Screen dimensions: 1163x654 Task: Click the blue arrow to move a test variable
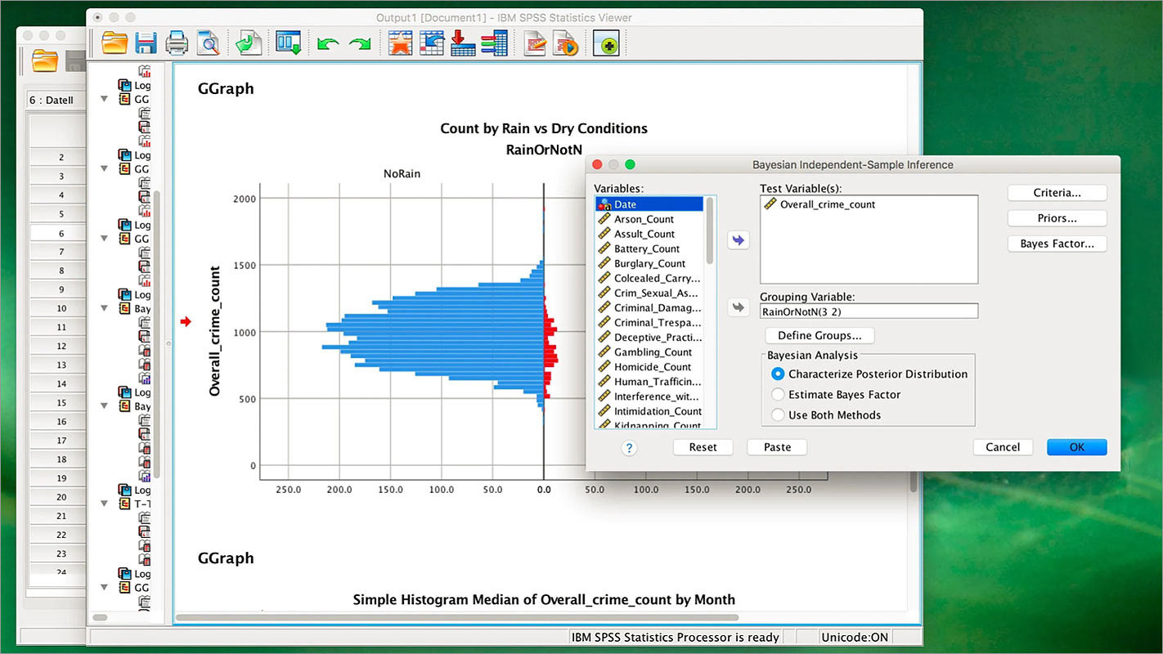pyautogui.click(x=738, y=240)
